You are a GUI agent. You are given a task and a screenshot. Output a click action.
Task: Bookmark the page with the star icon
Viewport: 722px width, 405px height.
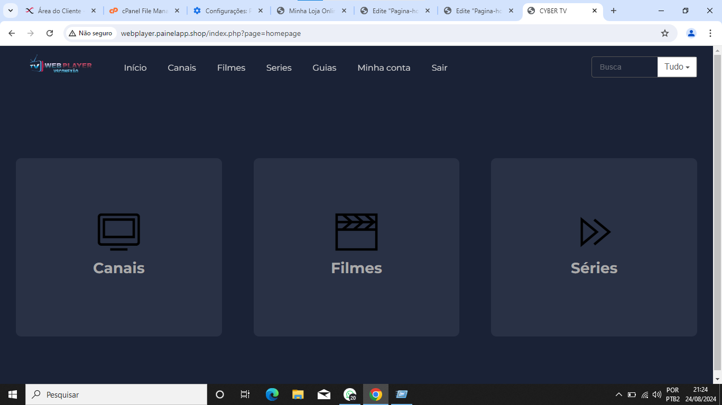(x=665, y=33)
